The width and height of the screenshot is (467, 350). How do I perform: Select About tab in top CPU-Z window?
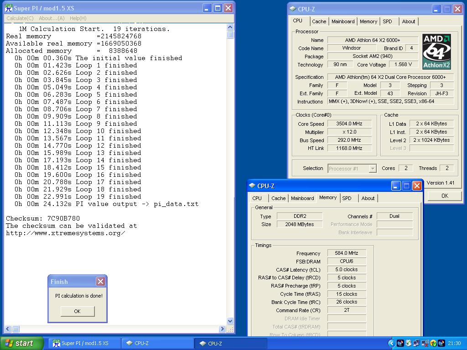[408, 21]
